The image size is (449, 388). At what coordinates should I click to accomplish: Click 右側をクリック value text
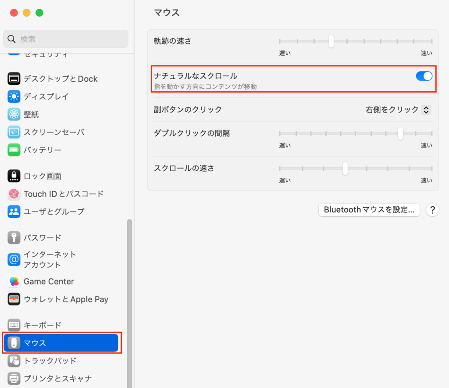[392, 110]
